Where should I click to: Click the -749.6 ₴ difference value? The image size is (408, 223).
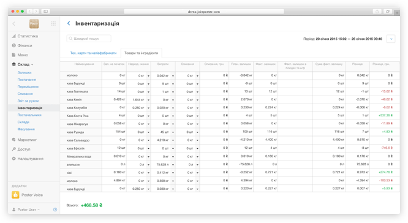387,148
